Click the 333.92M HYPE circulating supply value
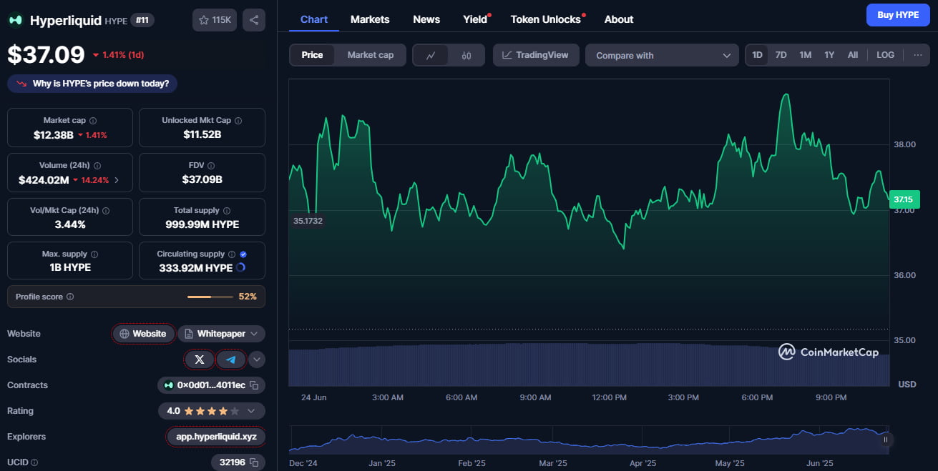This screenshot has height=471, width=938. 196,268
